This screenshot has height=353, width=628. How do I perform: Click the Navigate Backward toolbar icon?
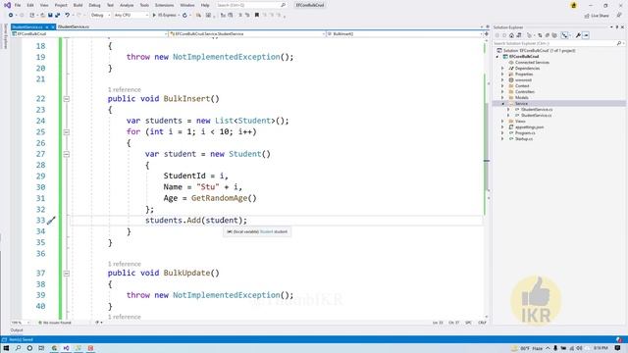pos(11,16)
